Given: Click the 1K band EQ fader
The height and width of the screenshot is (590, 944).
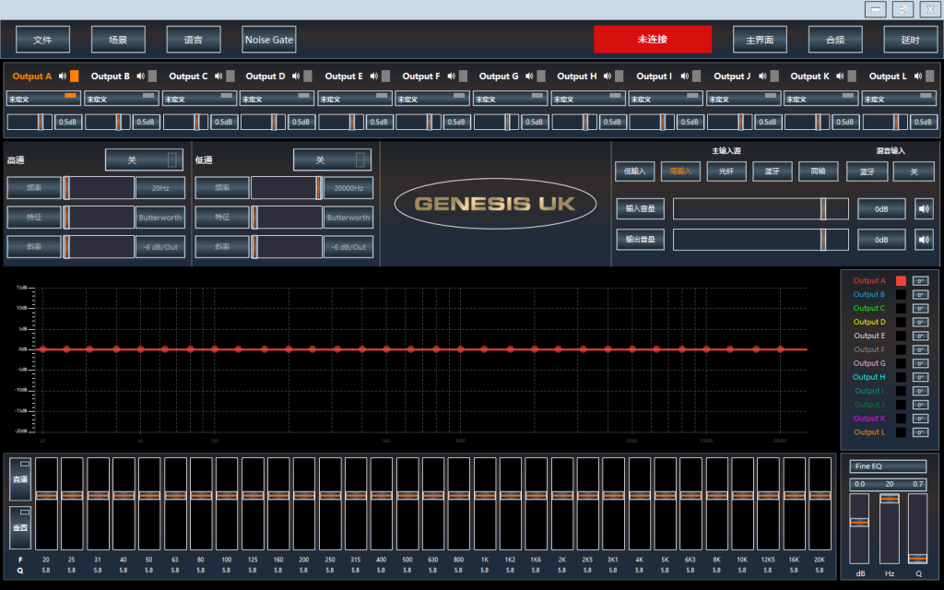Looking at the screenshot, I should 485,504.
